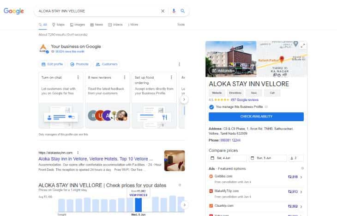Open the Maps tab
Screen dimensions: 337x216
pos(58,25)
